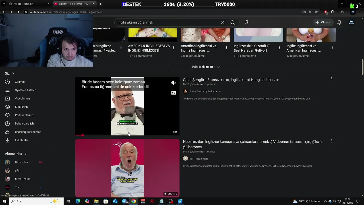Open YouTube notifications bell
The image size is (364, 205).
339,22
